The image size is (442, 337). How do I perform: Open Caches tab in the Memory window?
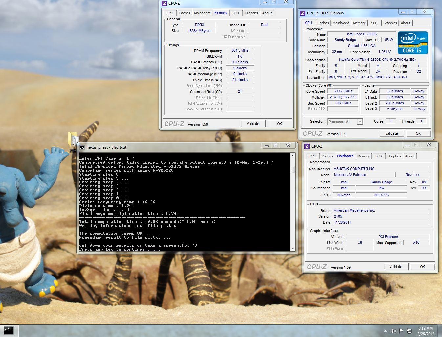pos(184,13)
